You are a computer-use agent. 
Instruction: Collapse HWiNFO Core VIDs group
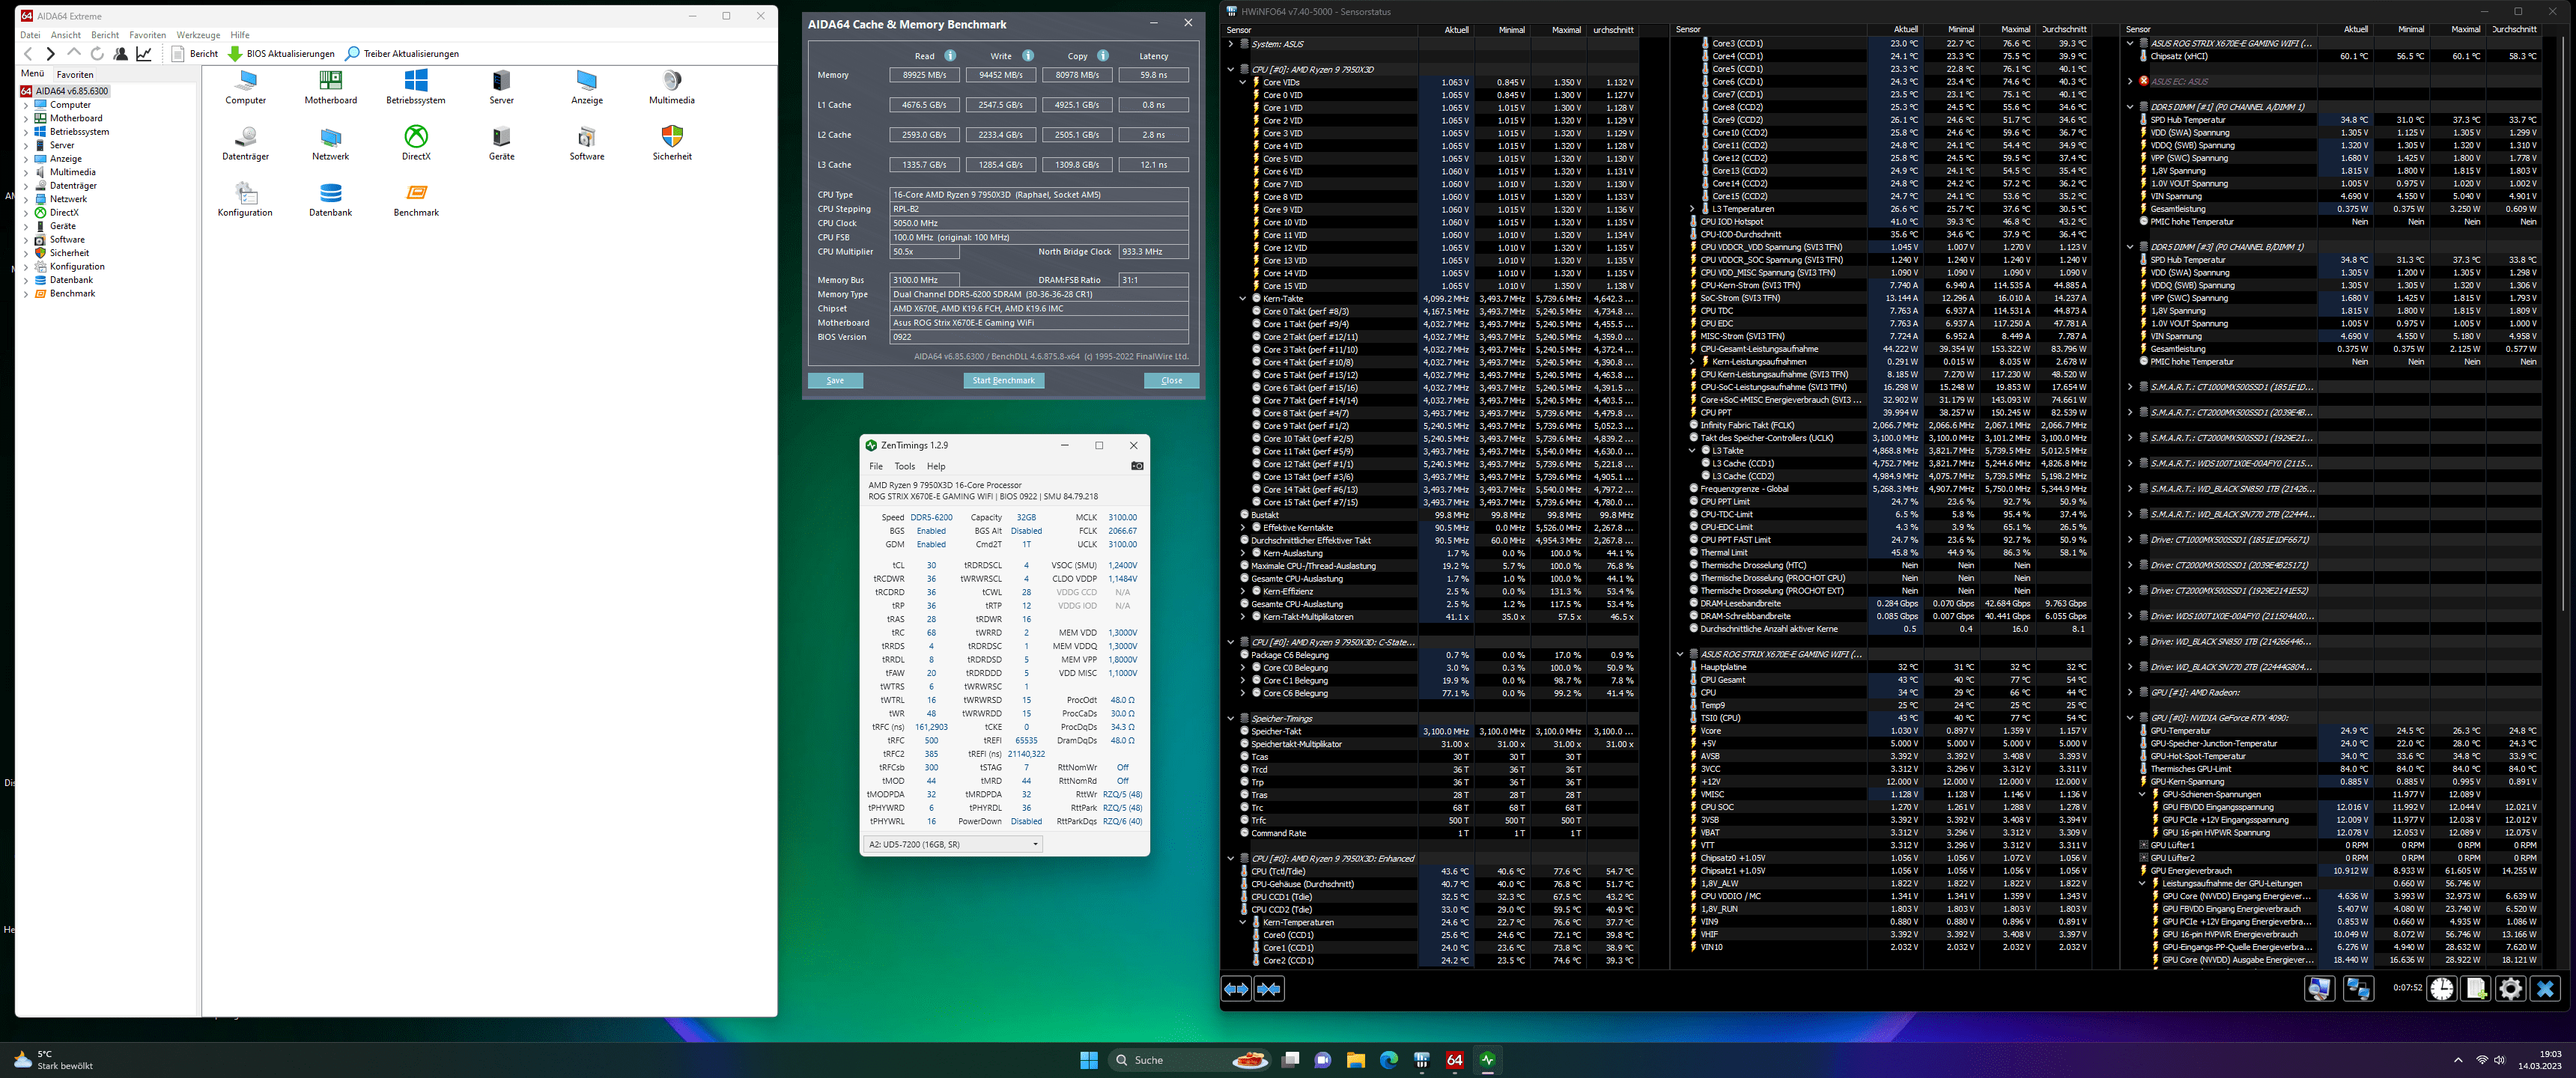[x=1243, y=82]
